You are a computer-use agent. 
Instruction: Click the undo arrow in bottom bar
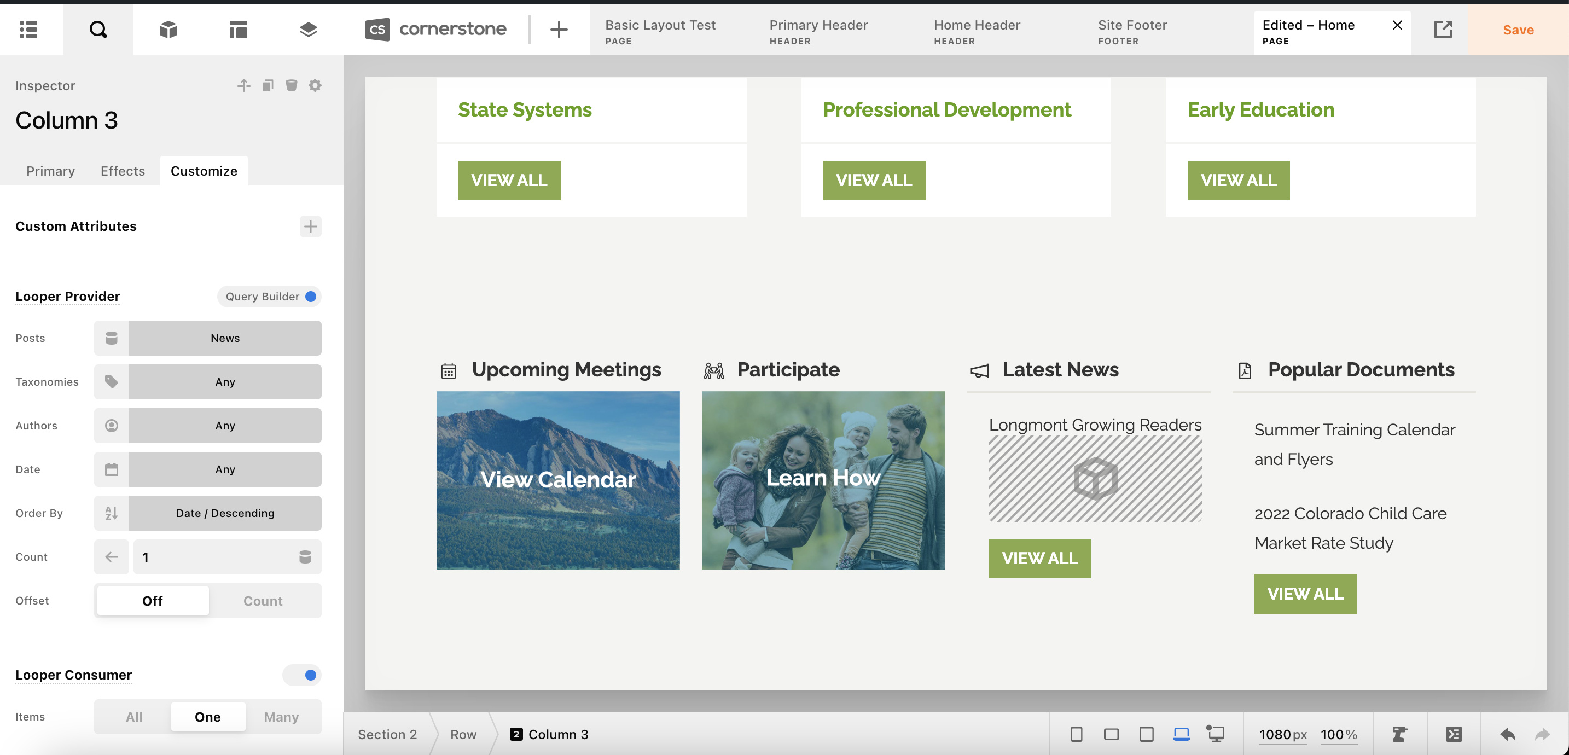pyautogui.click(x=1508, y=734)
